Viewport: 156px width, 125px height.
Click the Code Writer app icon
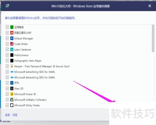pyautogui.click(x=12, y=44)
